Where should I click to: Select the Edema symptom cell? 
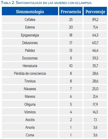(30, 27)
